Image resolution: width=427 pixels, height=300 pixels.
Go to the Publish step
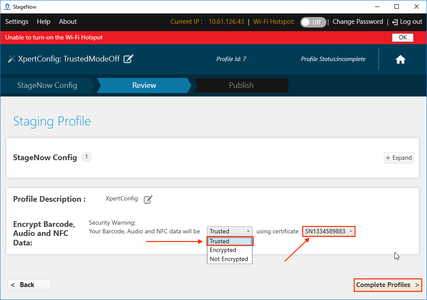(x=241, y=85)
